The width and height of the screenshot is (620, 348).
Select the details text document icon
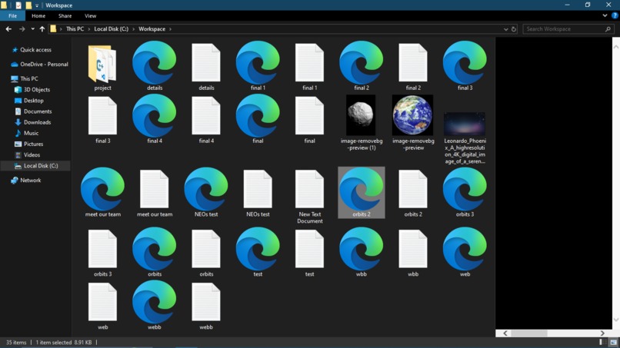[206, 63]
